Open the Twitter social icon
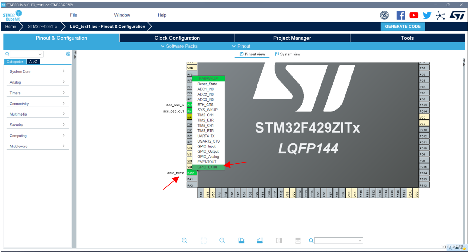Image resolution: width=468 pixels, height=252 pixels. 427,15
